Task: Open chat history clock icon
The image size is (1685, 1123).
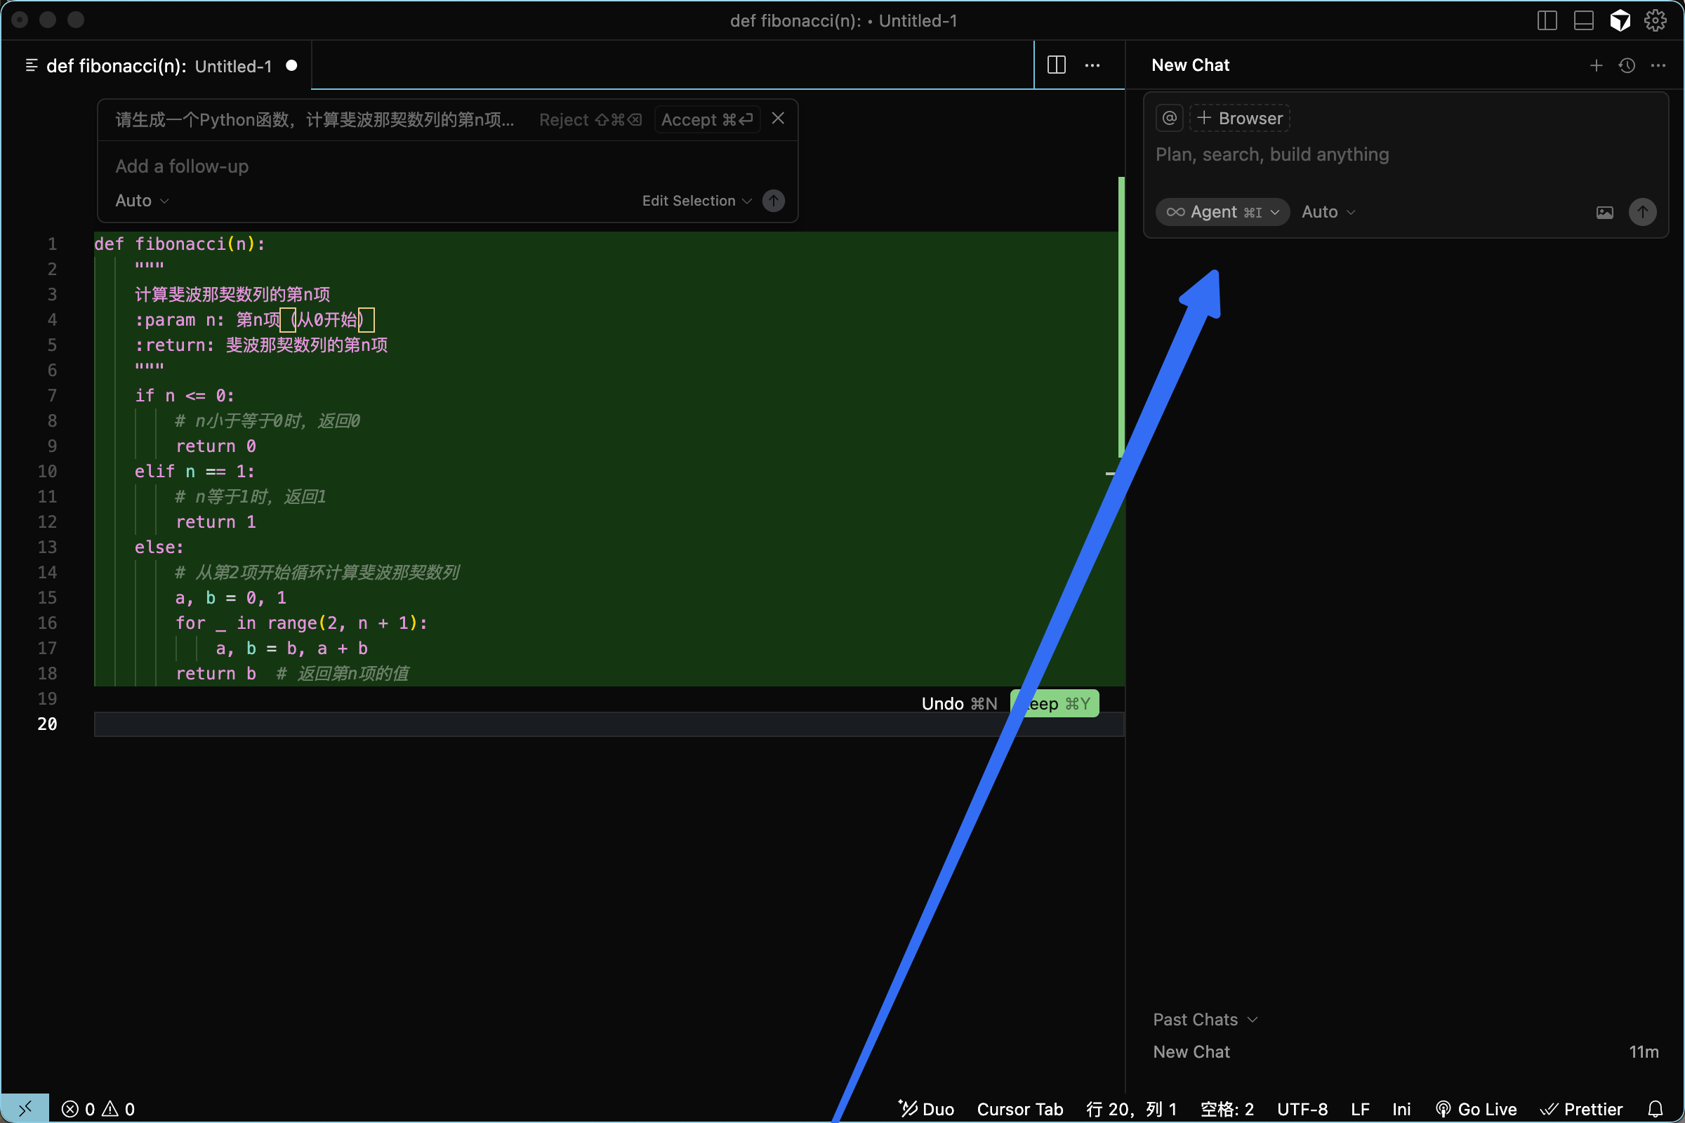Action: coord(1627,65)
